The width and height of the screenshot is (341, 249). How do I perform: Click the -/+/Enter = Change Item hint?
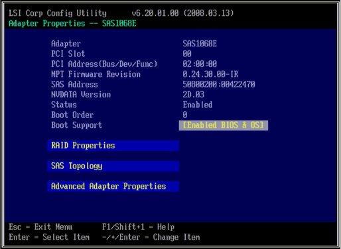[151, 237]
